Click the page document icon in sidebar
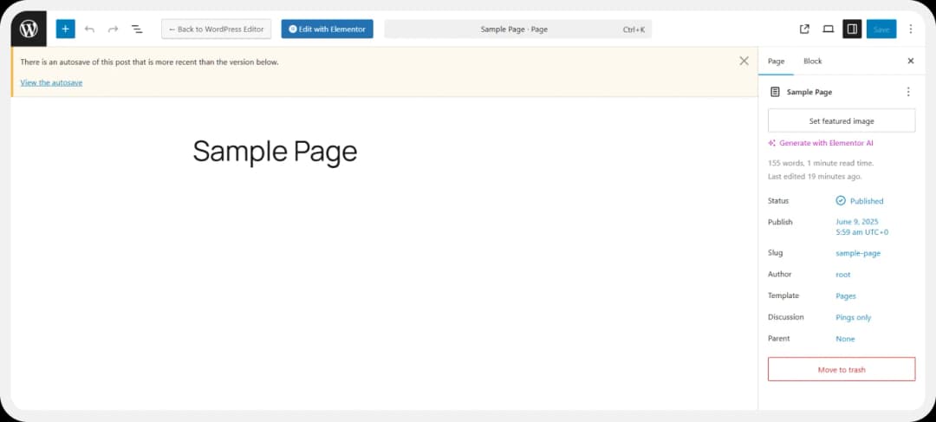 pos(775,92)
